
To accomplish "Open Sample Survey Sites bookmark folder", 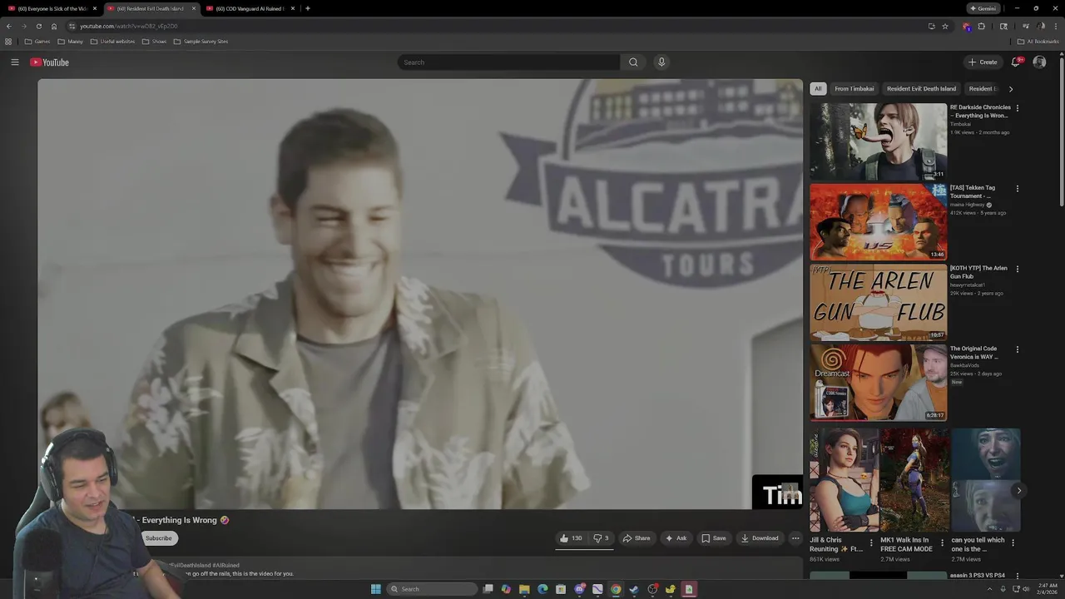I will pos(201,42).
